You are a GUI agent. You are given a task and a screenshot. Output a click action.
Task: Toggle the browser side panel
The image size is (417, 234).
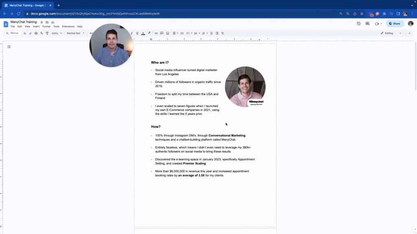click(398, 13)
